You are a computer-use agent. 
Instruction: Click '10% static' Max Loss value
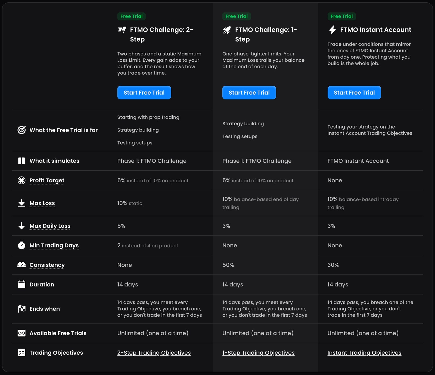click(130, 203)
